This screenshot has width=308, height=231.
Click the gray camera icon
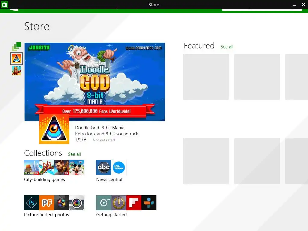[77, 203]
